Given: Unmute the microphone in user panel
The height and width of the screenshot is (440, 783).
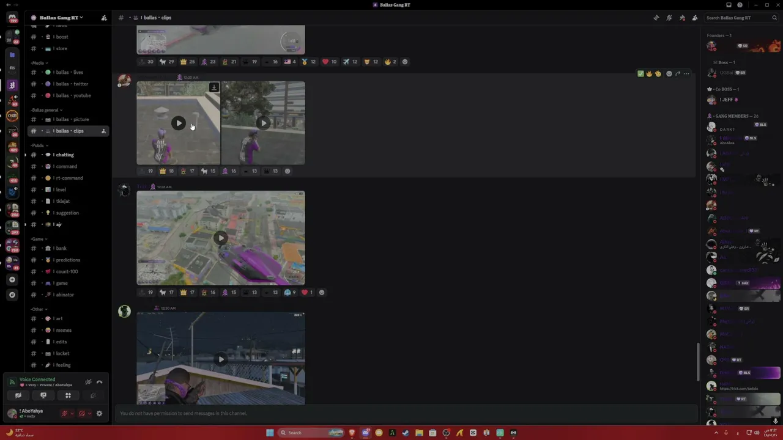Looking at the screenshot, I should tap(64, 414).
